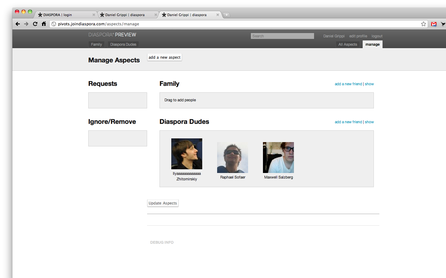Go to browser home page icon
This screenshot has height=278, width=446.
pos(44,24)
